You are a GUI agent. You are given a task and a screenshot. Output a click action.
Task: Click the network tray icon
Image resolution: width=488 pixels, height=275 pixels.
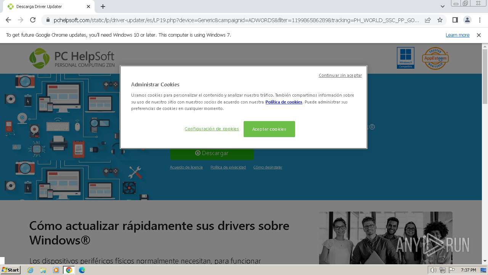pyautogui.click(x=442, y=270)
